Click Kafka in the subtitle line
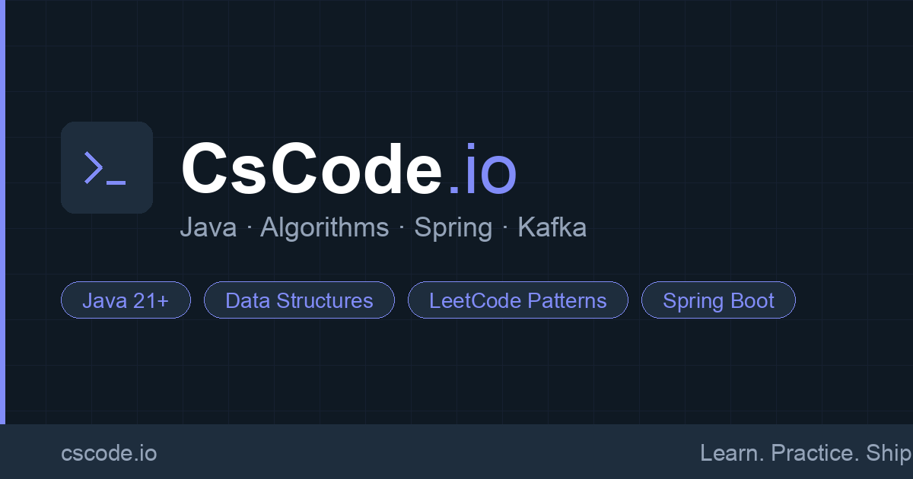The height and width of the screenshot is (479, 913). pyautogui.click(x=552, y=227)
